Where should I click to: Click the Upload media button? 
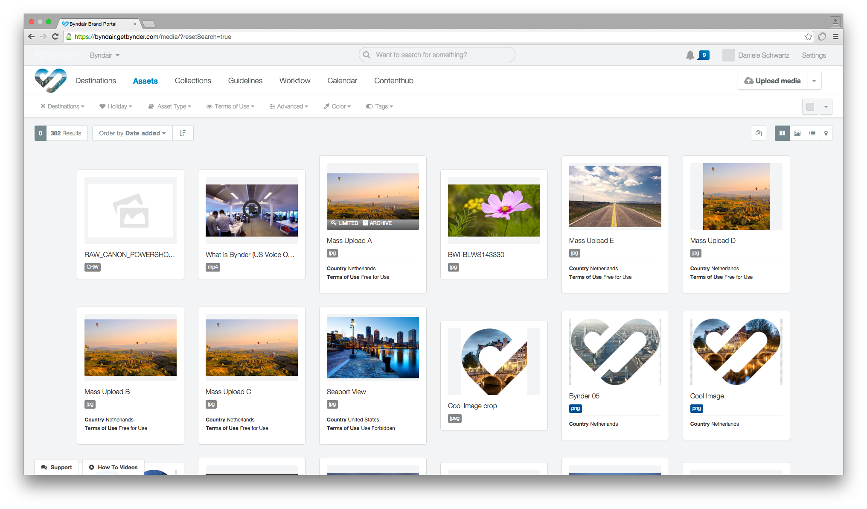[x=773, y=81]
